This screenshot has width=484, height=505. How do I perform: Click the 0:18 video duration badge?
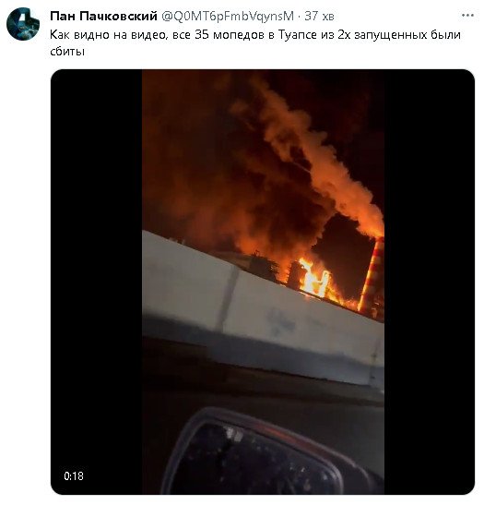pos(74,476)
